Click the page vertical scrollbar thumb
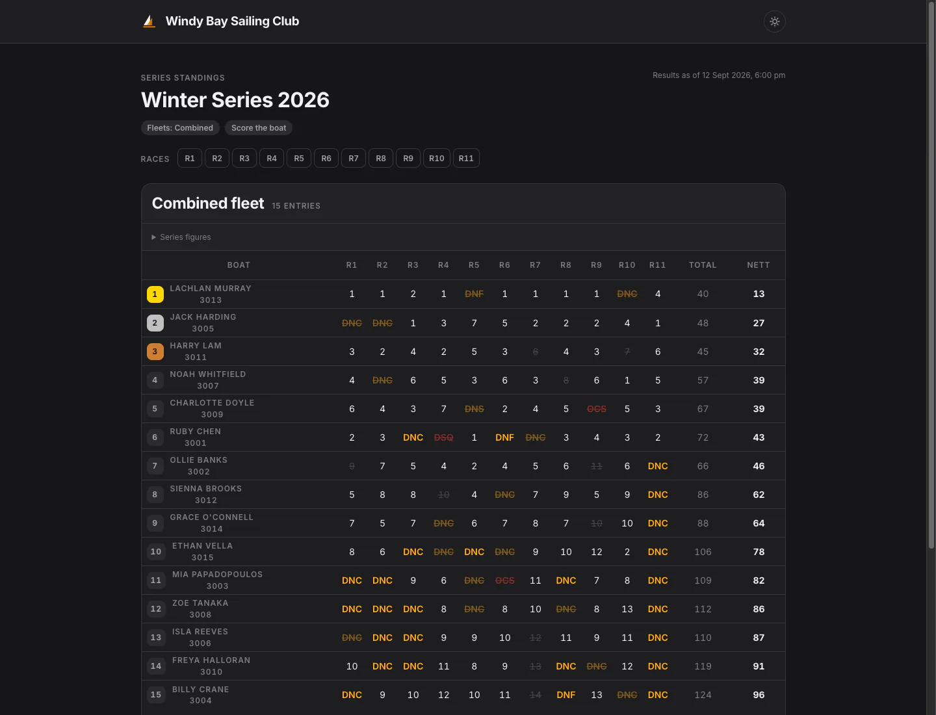 tap(931, 276)
